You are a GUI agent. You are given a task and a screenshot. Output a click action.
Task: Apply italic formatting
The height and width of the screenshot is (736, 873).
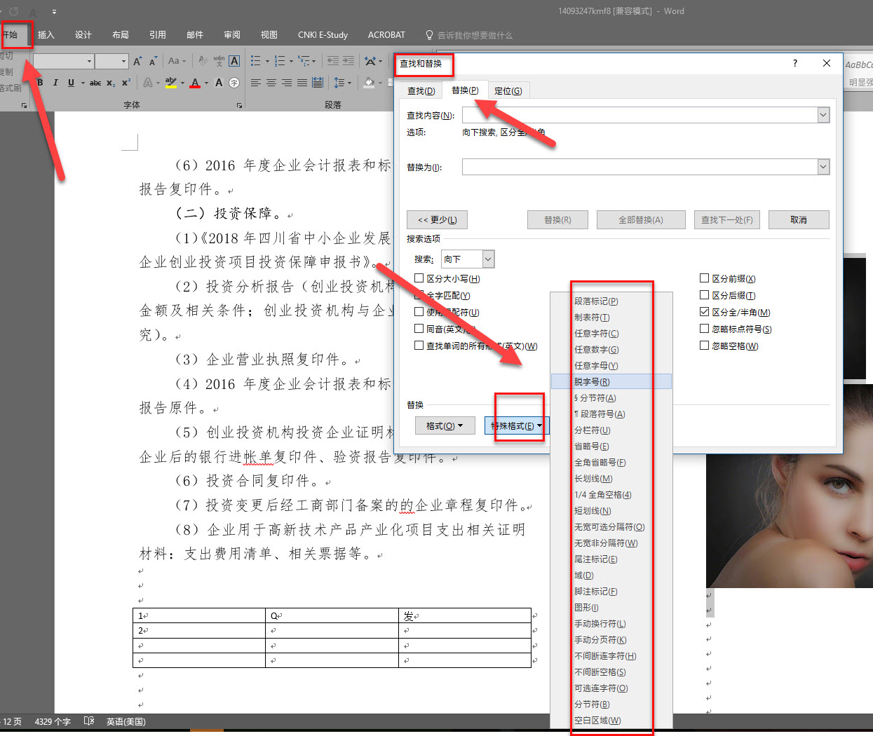click(x=55, y=82)
